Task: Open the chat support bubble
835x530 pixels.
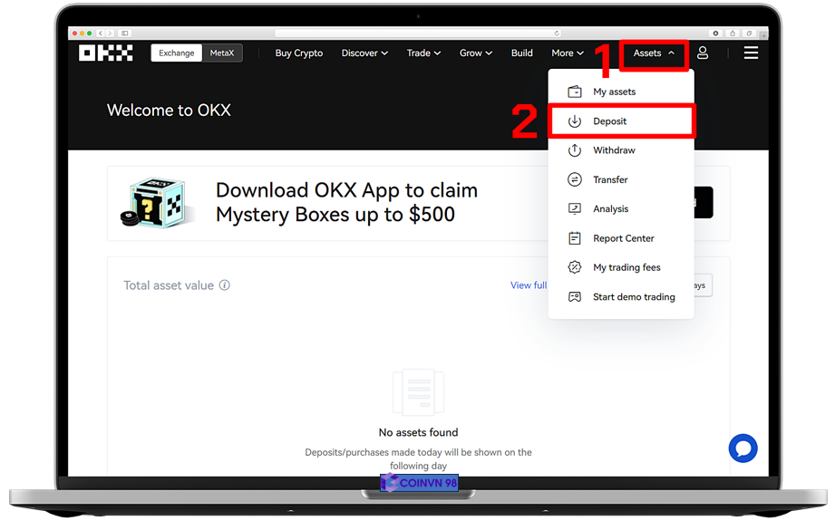Action: (x=743, y=448)
